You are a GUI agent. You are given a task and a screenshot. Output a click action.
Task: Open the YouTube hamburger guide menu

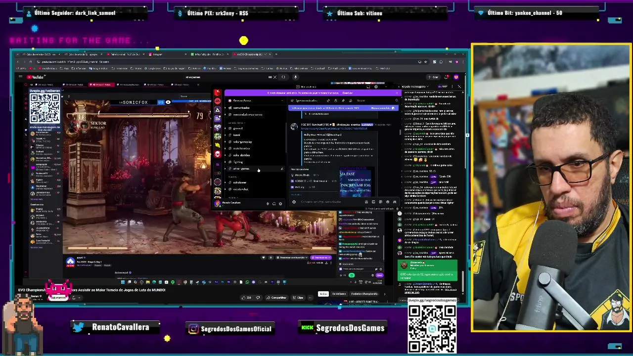pos(20,77)
